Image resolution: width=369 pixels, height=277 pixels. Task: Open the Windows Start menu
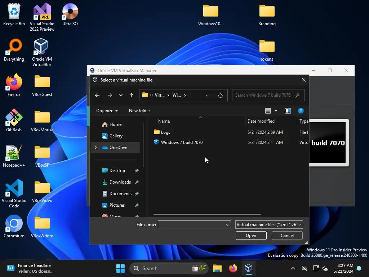click(120, 268)
